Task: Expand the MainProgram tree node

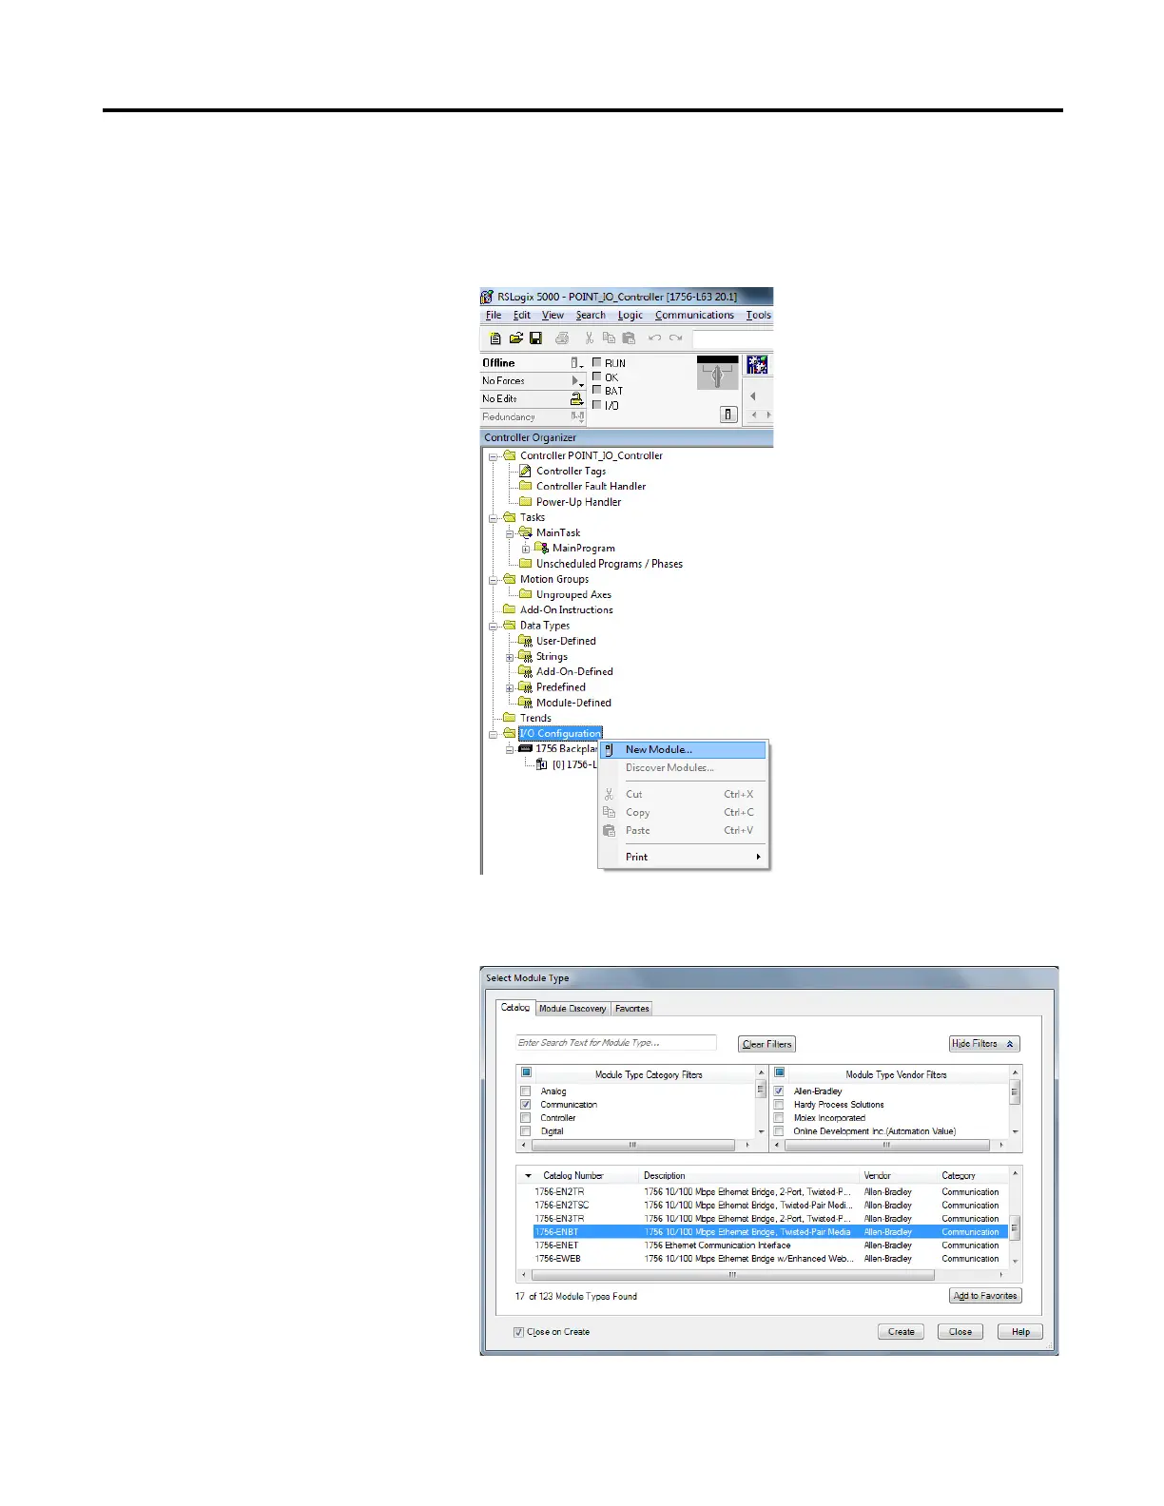Action: click(x=526, y=549)
